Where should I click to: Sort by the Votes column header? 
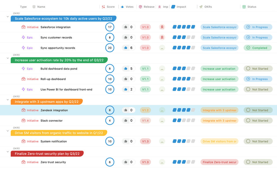[x=129, y=7]
